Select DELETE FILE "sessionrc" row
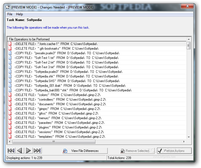 pyautogui.click(x=97, y=132)
